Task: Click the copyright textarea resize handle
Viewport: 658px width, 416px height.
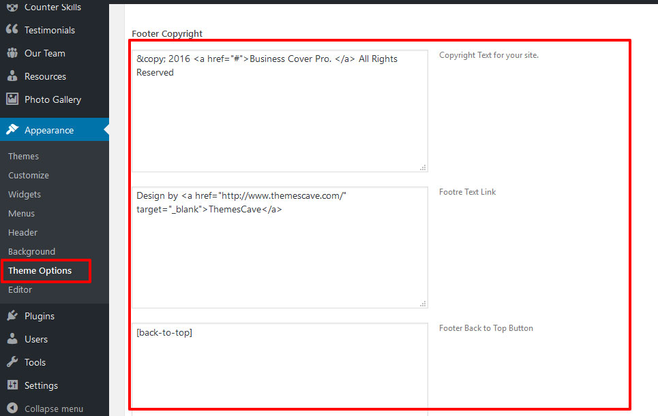Action: [x=423, y=167]
